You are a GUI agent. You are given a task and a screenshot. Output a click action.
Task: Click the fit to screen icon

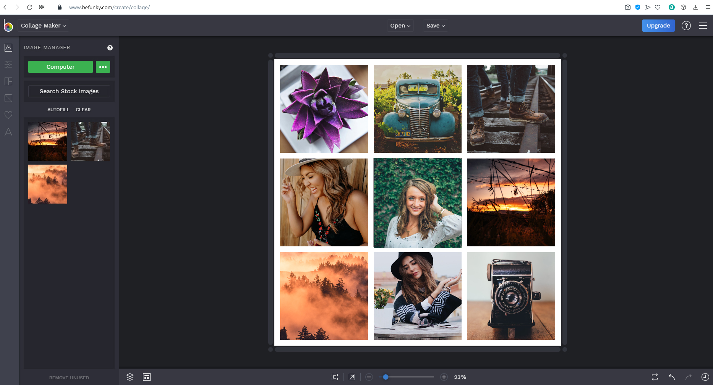point(335,377)
